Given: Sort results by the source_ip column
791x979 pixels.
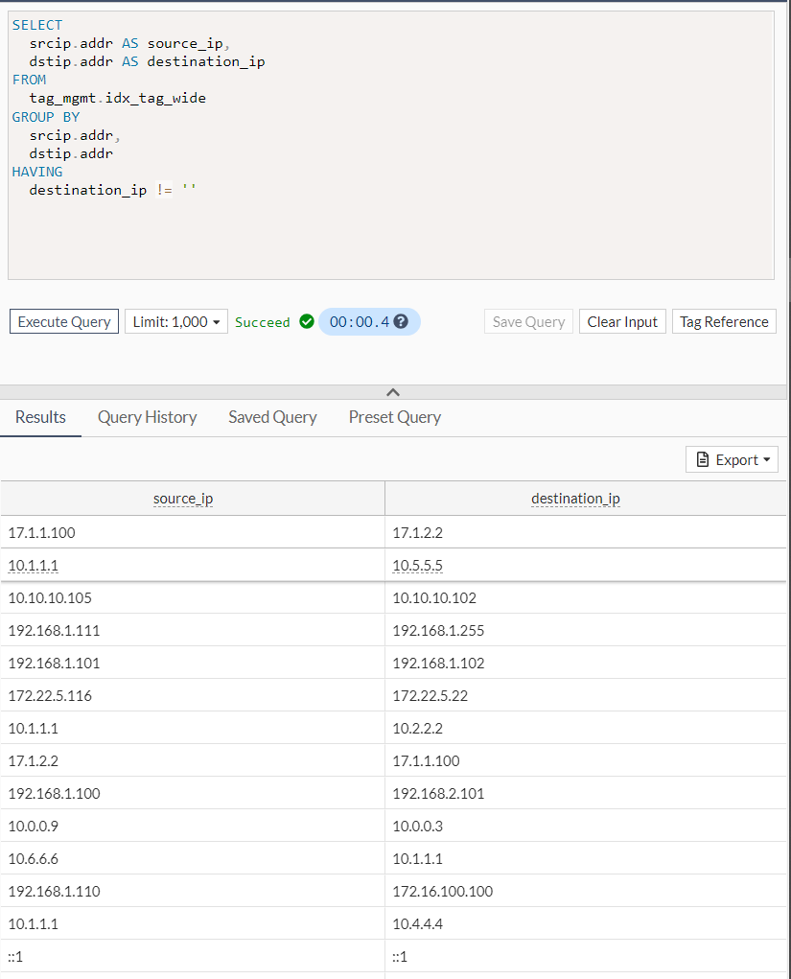Looking at the screenshot, I should pos(183,498).
